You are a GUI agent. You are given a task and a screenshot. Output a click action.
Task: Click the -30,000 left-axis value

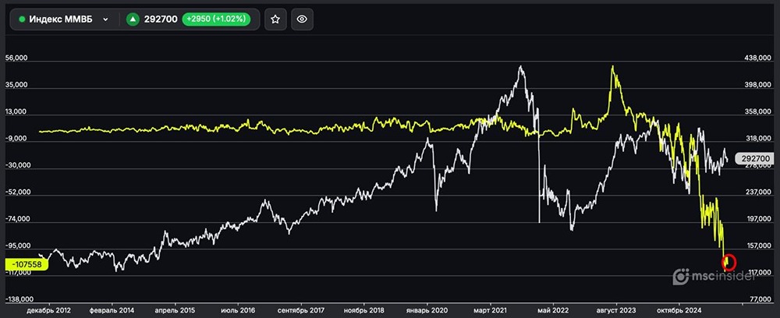[x=17, y=166]
